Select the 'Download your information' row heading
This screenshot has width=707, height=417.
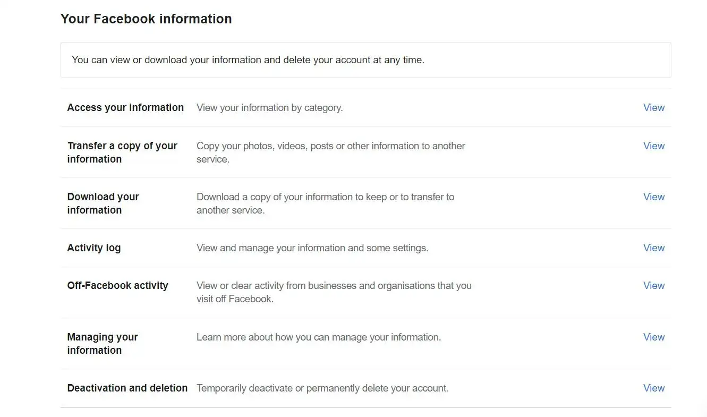coord(103,203)
